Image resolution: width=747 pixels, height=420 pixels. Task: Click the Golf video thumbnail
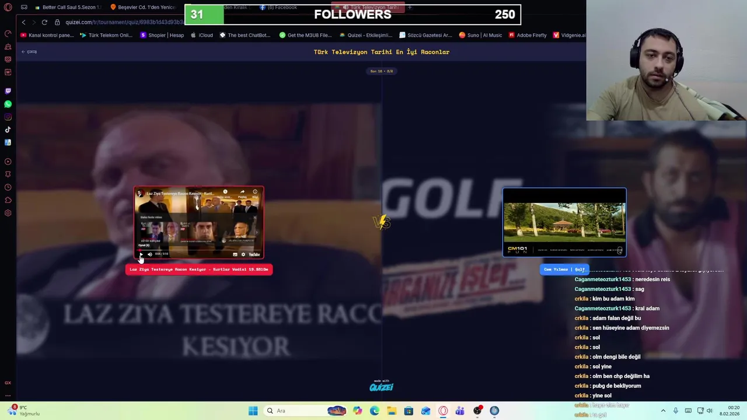point(564,222)
